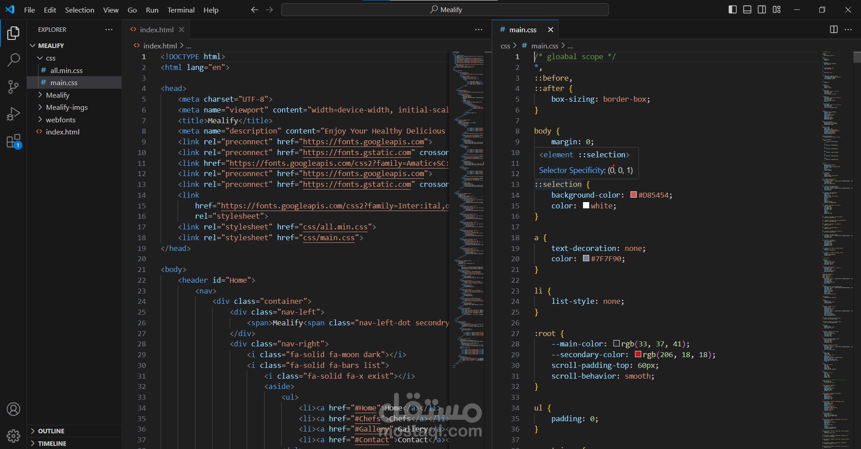Open the Extensions view
The width and height of the screenshot is (861, 449).
[x=14, y=142]
